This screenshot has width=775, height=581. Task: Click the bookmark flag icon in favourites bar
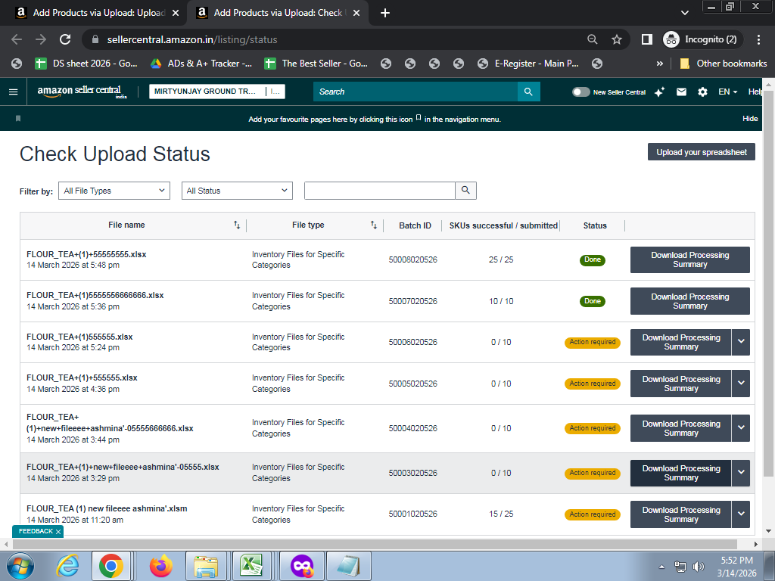click(x=18, y=119)
